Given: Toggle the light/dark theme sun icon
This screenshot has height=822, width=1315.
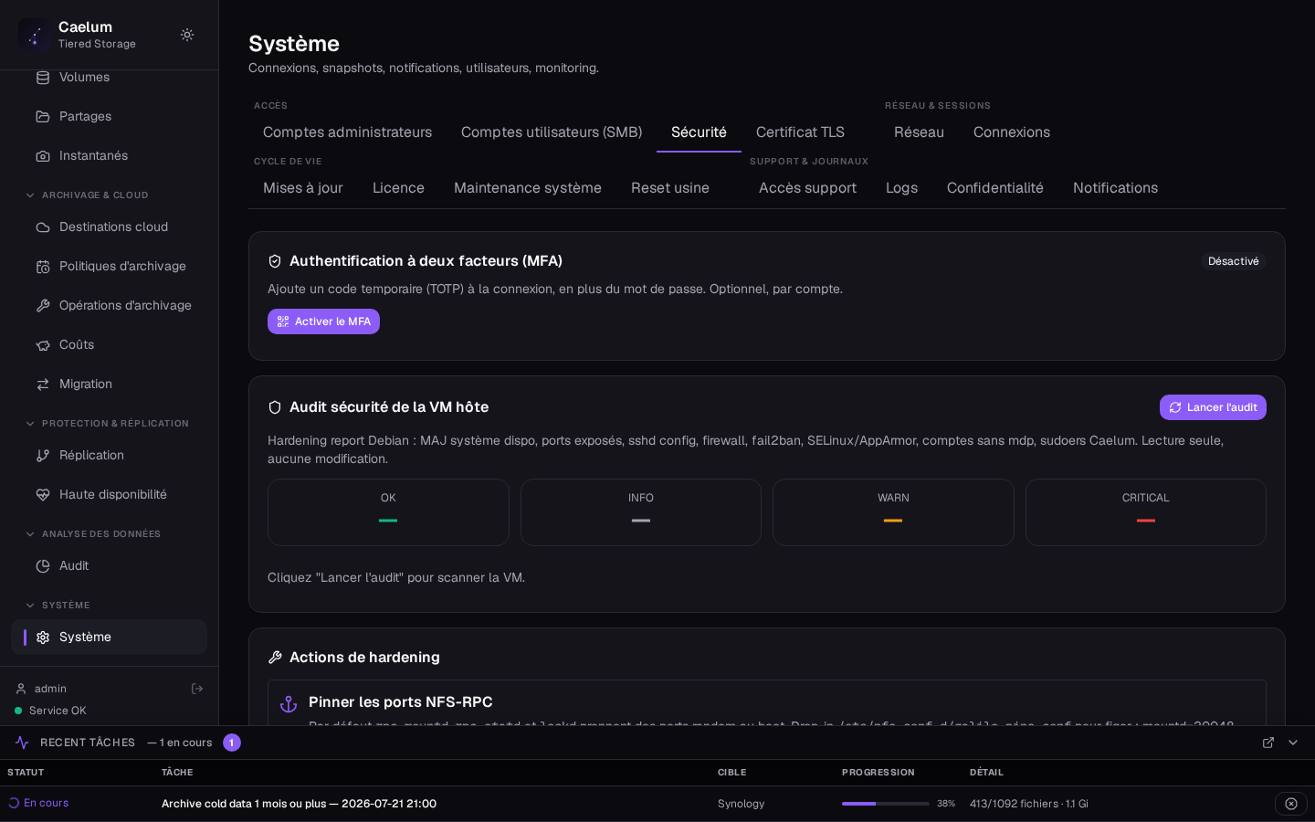Looking at the screenshot, I should [187, 35].
